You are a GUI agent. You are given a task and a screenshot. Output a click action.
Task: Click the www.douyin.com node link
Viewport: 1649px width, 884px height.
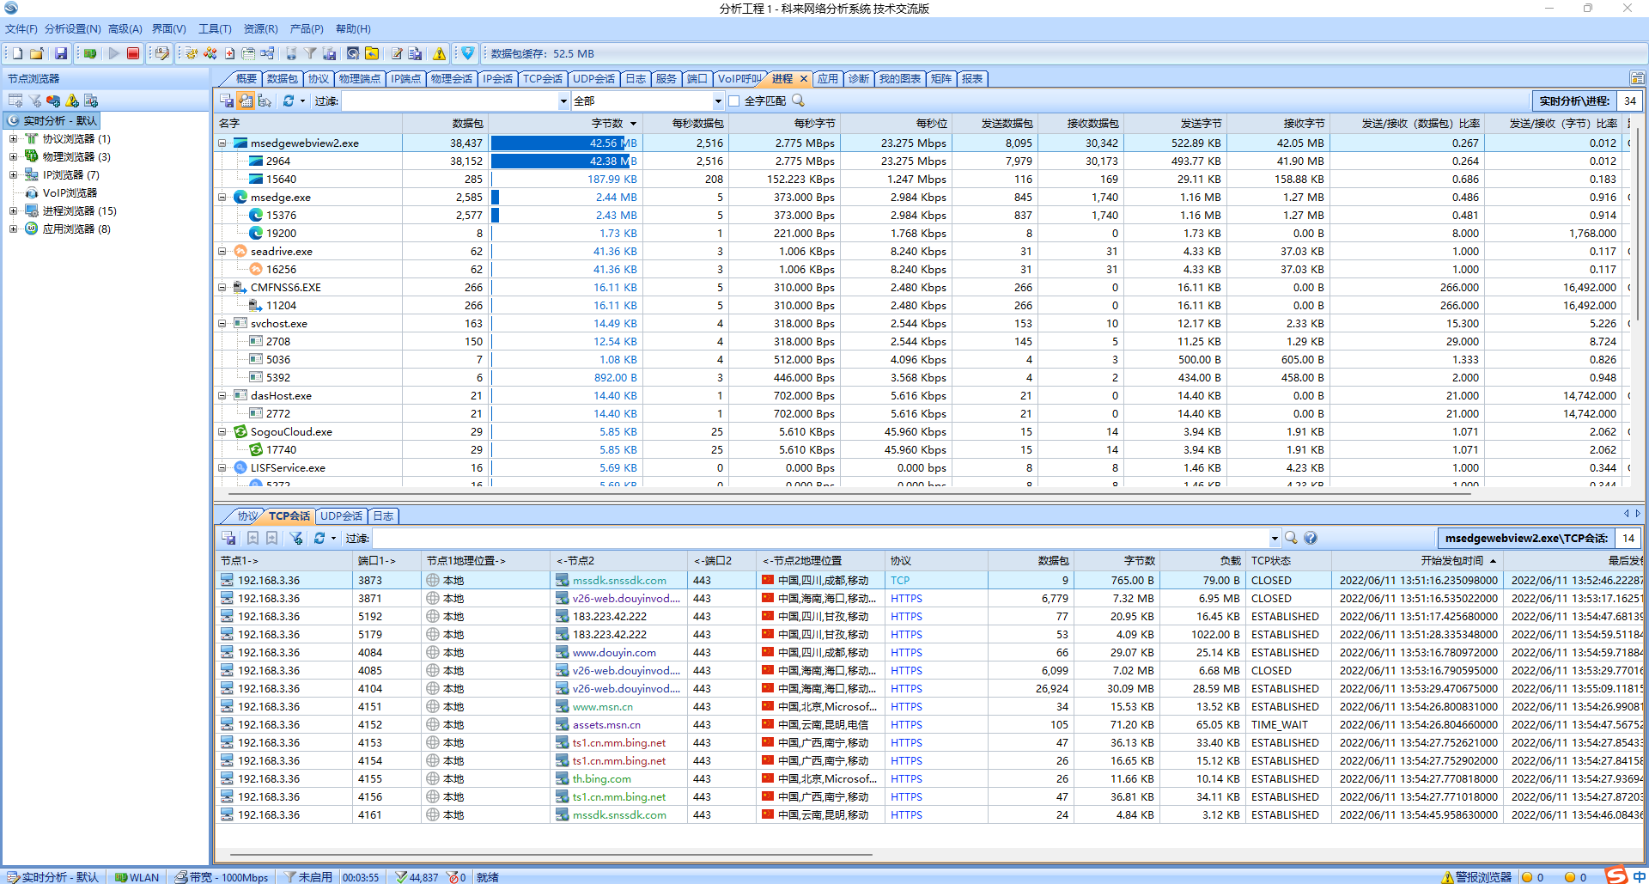[614, 653]
